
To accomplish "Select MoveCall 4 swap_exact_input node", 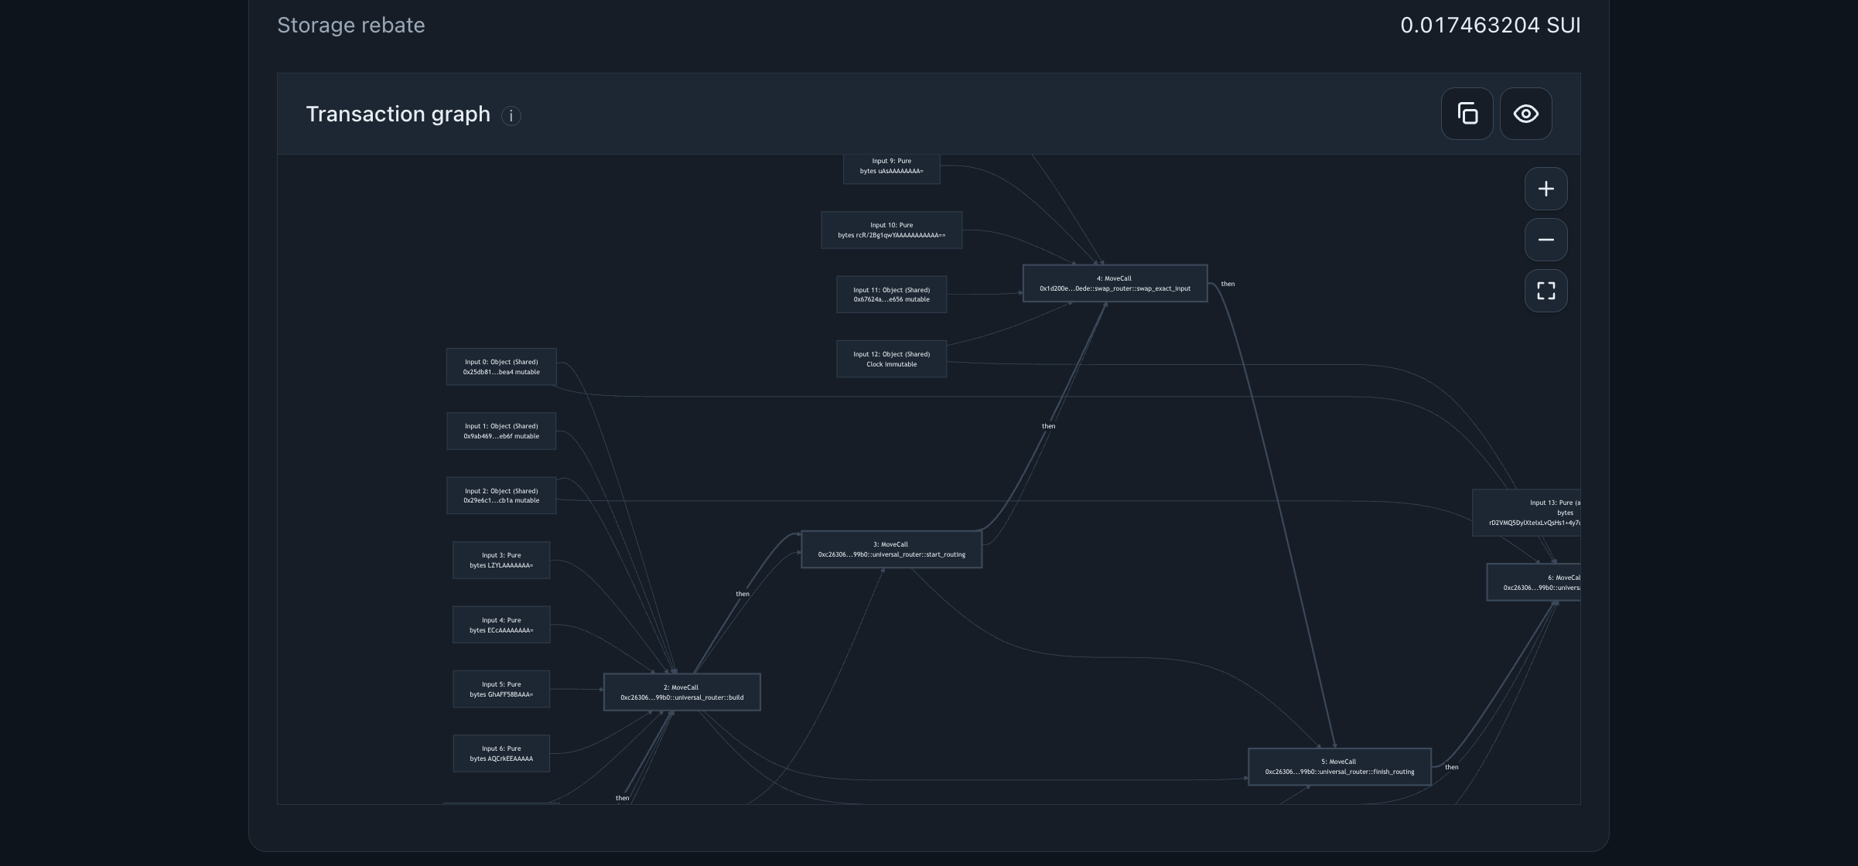I will (x=1115, y=283).
